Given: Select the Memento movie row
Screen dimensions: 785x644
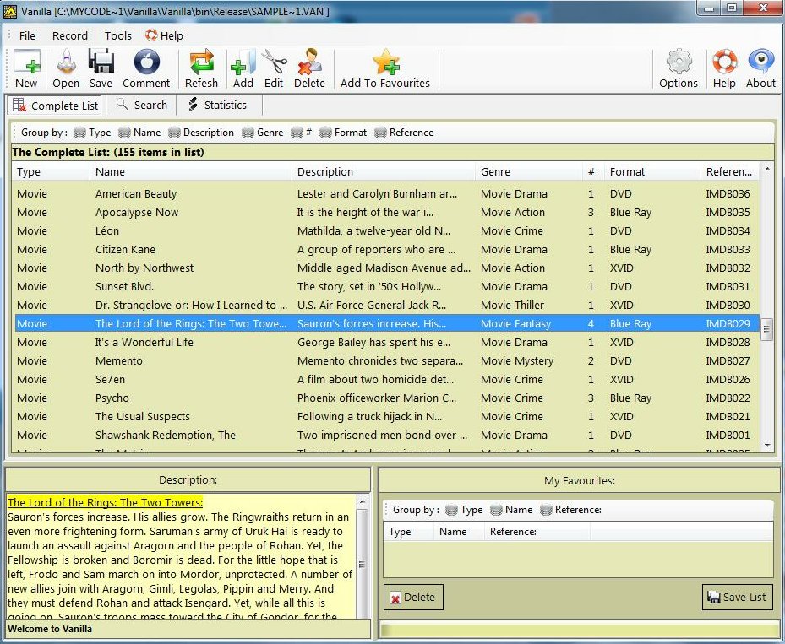Looking at the screenshot, I should (x=118, y=361).
